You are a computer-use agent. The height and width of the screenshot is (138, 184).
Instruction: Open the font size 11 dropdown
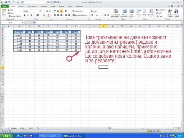point(44,11)
